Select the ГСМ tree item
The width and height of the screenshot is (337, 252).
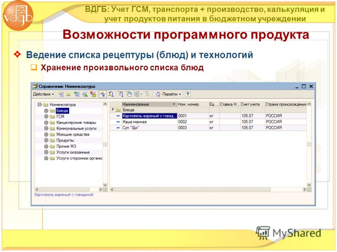click(x=60, y=117)
